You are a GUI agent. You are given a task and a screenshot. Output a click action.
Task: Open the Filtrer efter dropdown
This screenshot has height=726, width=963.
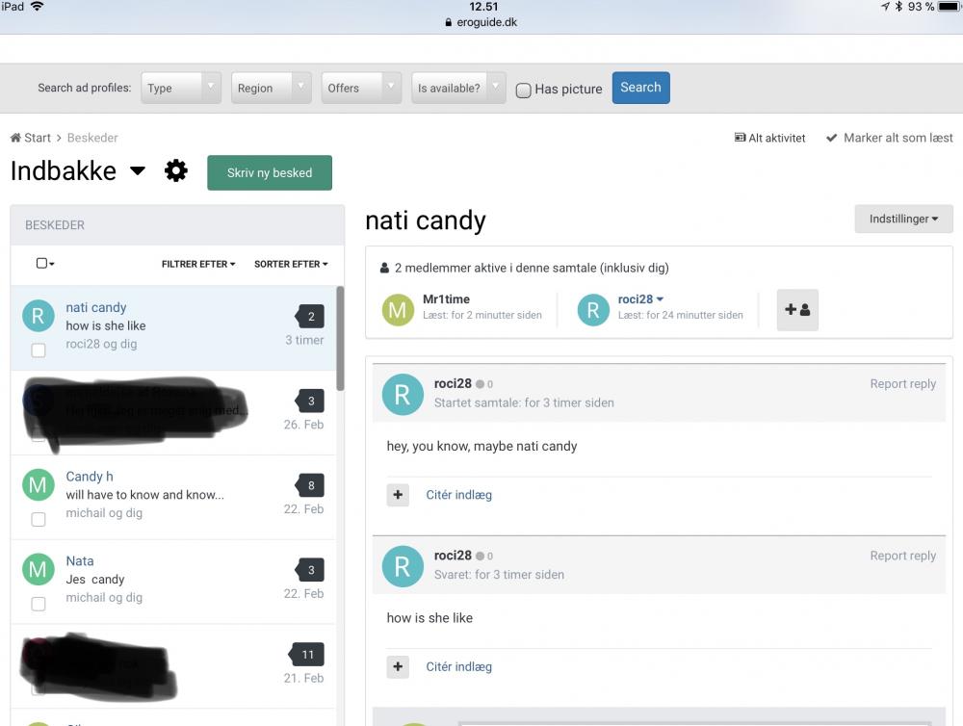click(x=198, y=264)
